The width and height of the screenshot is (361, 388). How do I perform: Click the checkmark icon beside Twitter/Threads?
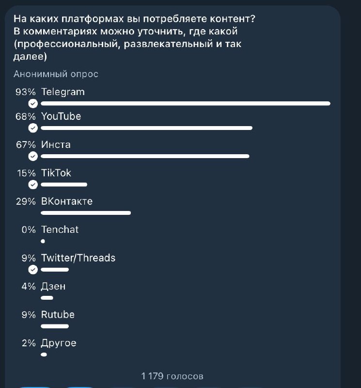point(33,270)
